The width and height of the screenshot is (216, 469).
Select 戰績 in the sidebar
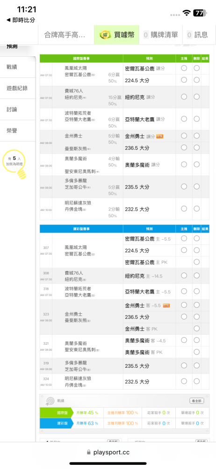(x=18, y=67)
